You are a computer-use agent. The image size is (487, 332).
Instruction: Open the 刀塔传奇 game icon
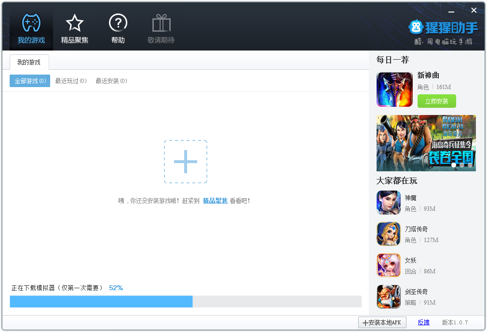(388, 234)
